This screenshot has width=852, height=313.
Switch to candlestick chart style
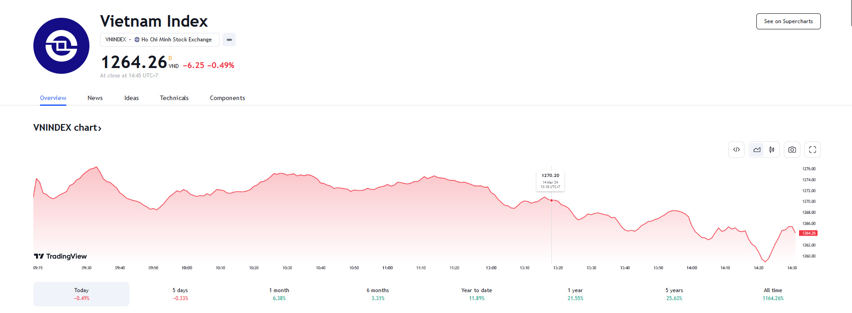[772, 150]
